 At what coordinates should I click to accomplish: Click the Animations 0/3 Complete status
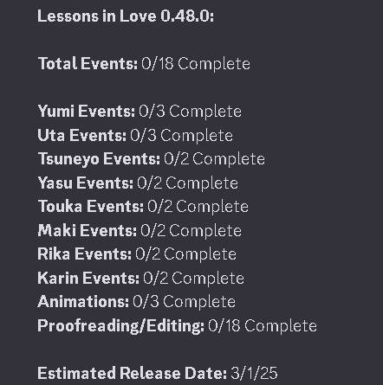(x=184, y=302)
